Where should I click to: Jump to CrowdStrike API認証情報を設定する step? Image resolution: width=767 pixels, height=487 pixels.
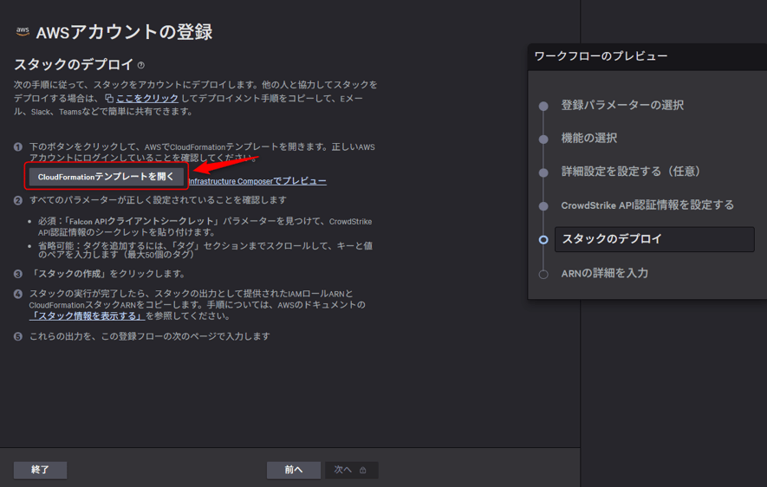click(x=647, y=205)
